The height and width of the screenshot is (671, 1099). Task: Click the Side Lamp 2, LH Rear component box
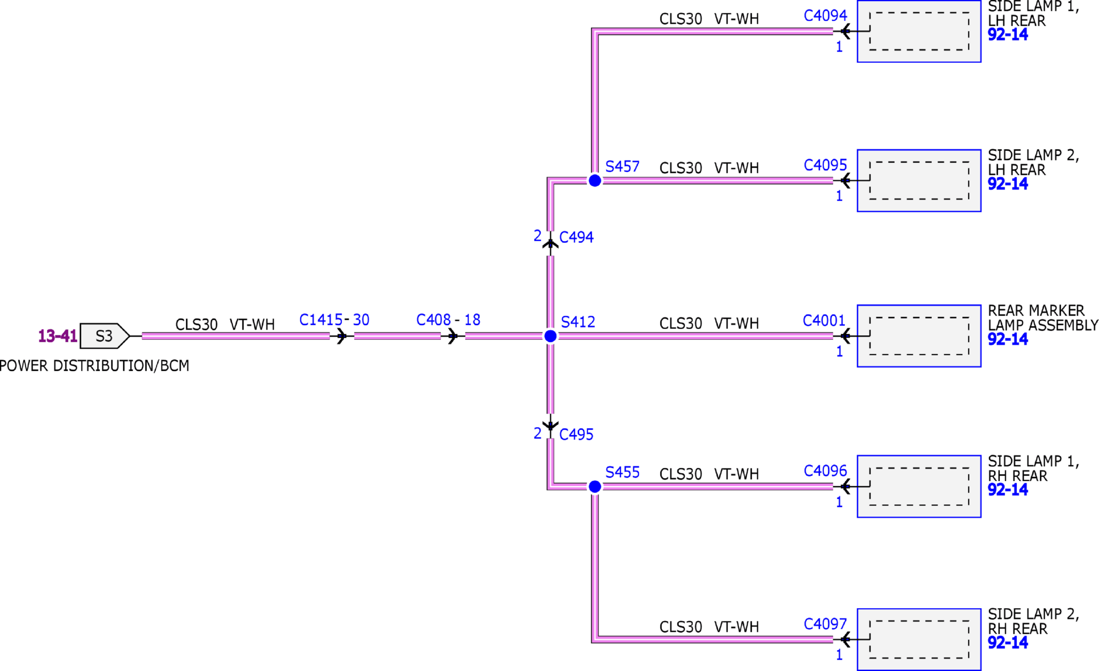[919, 181]
